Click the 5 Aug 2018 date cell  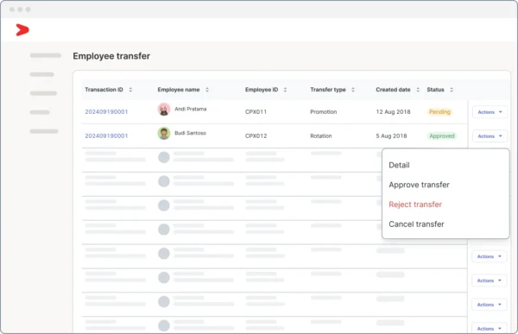pos(391,135)
